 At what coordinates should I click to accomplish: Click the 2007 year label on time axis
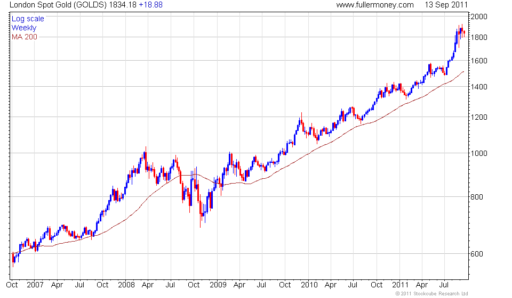point(35,285)
